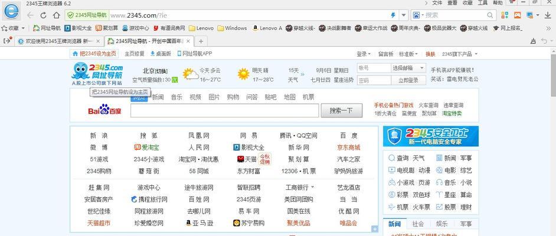Open the 有道词典网 bookmark
The width and height of the screenshot is (556, 236).
[169, 28]
